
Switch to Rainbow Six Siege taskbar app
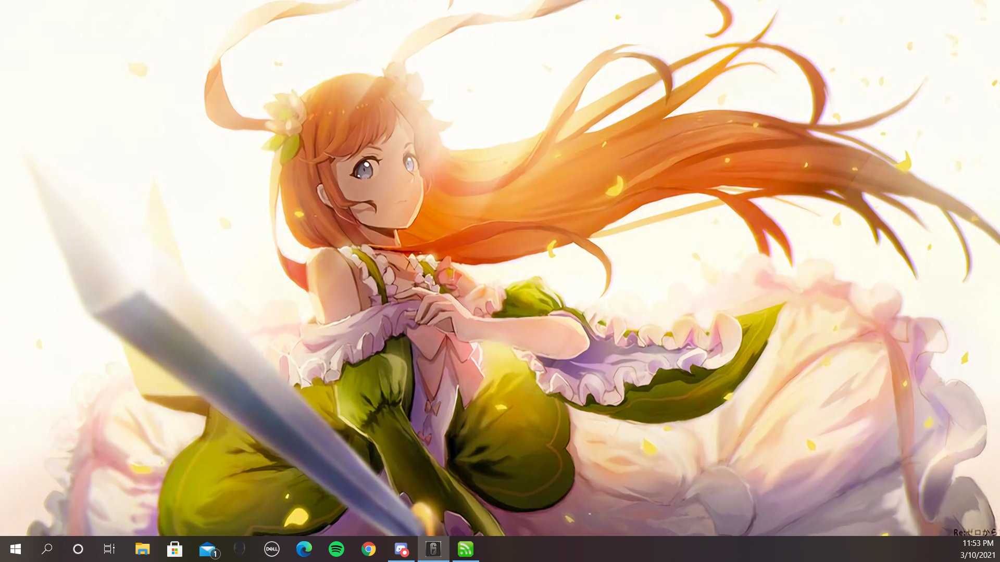tap(433, 549)
